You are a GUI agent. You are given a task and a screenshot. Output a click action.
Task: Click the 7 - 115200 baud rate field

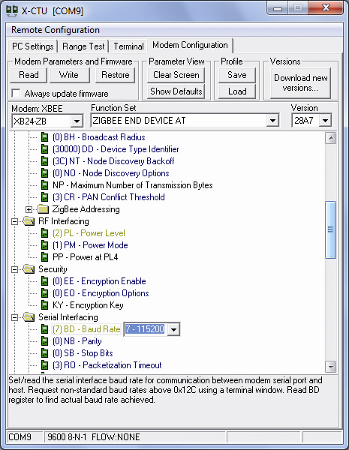pyautogui.click(x=145, y=329)
